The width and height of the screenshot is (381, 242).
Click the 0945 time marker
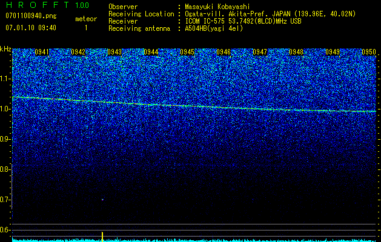(187, 52)
